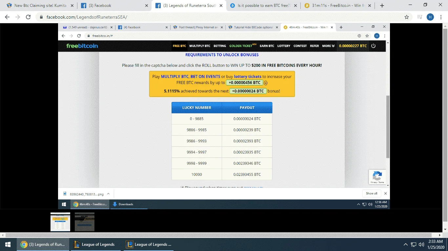Click the '+0.00000024 BTC' bonus badge

[248, 91]
